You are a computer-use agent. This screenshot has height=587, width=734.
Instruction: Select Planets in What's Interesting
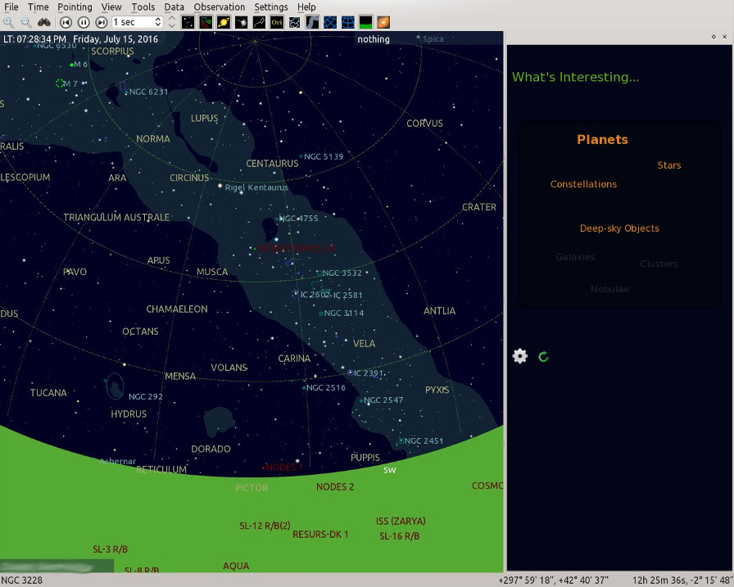[x=602, y=140]
